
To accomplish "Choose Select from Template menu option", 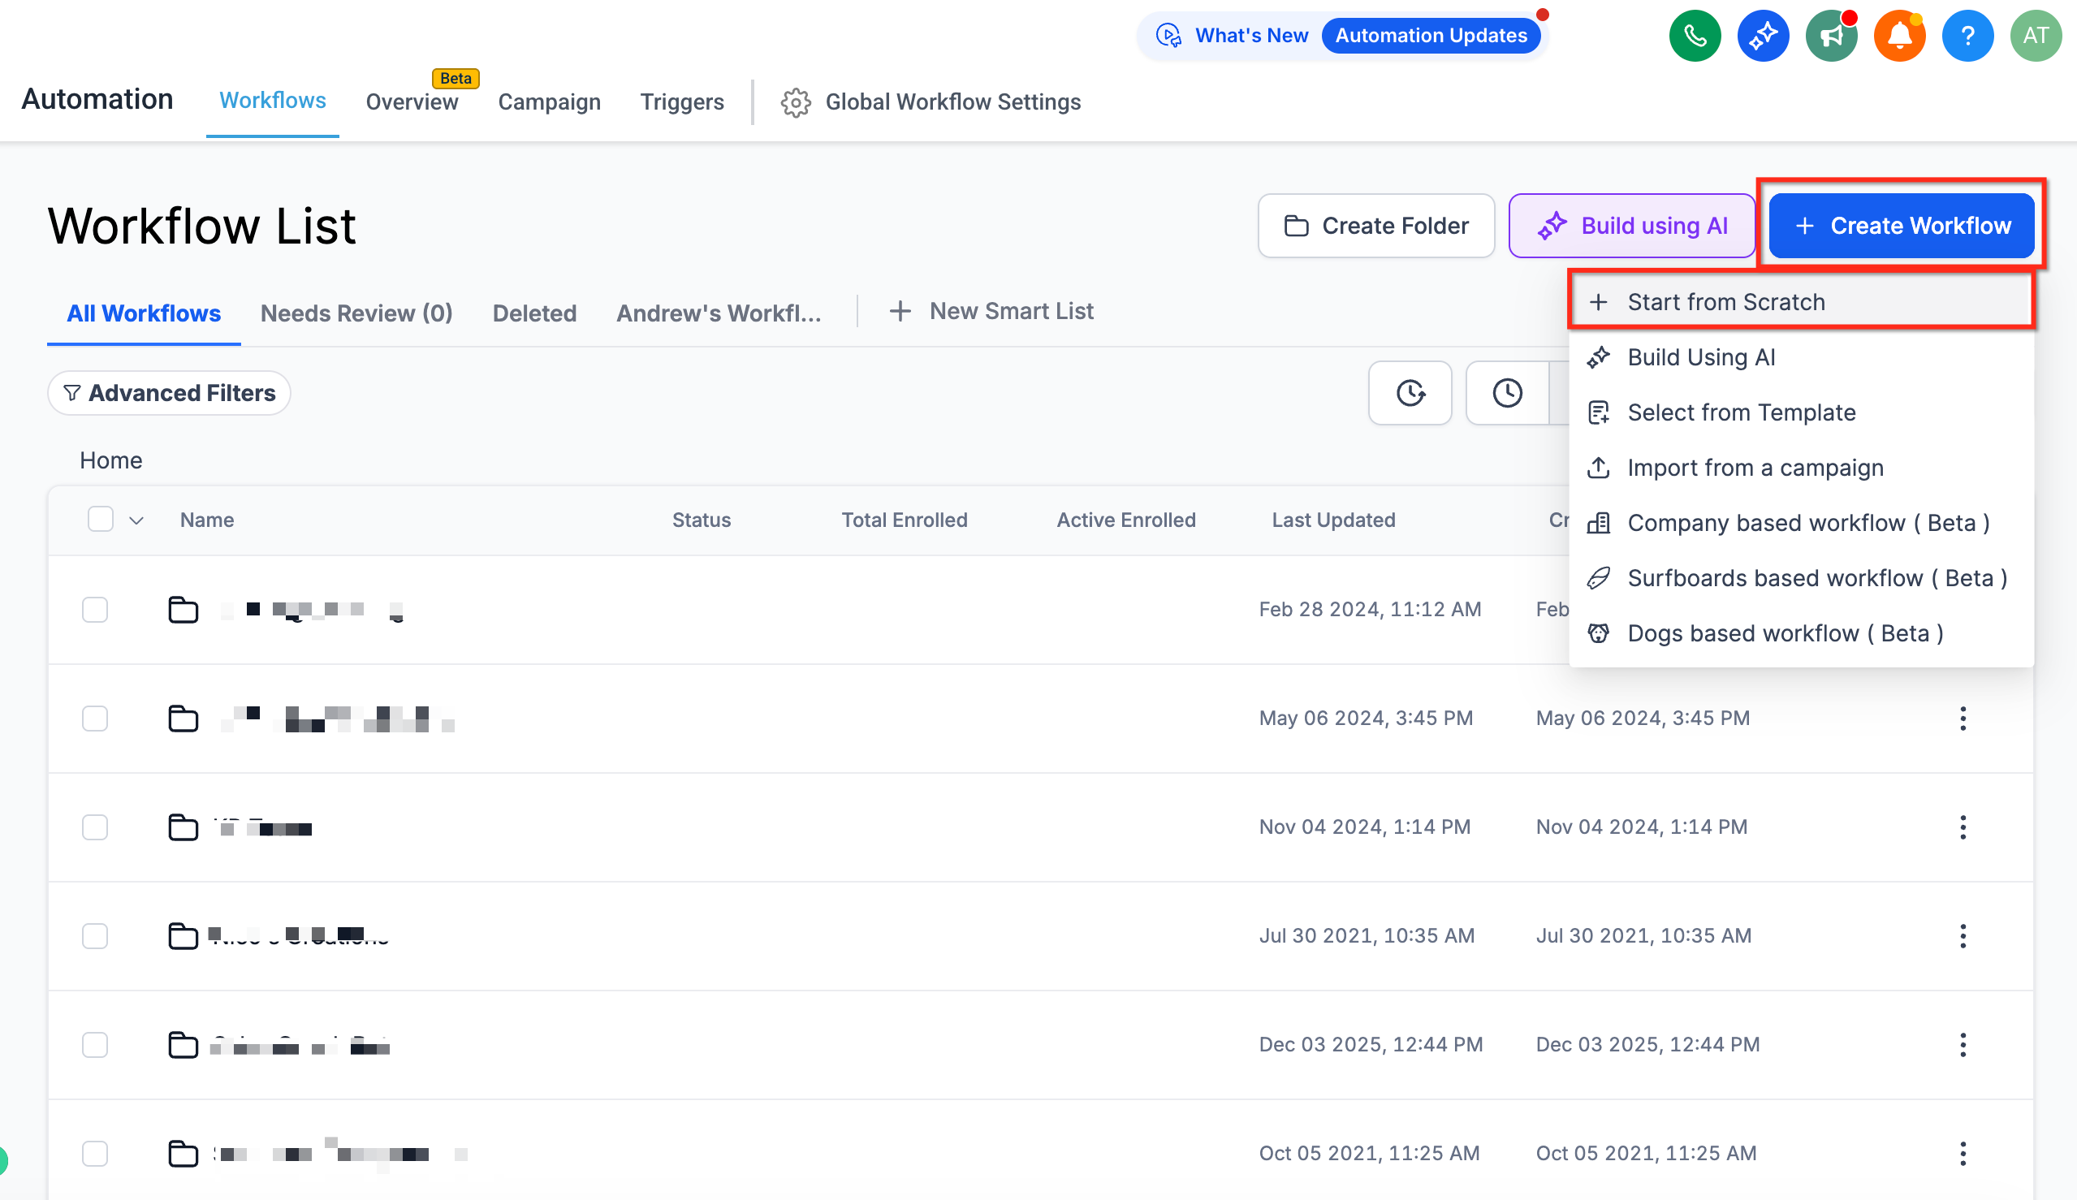I will point(1741,412).
